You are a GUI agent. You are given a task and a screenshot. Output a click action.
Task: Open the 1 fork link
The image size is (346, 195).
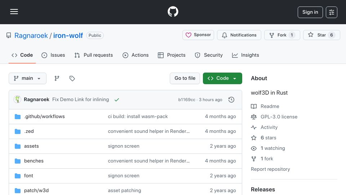pyautogui.click(x=262, y=159)
